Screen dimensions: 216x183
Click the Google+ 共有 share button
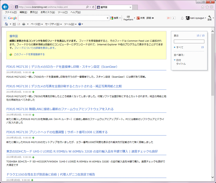click(x=141, y=18)
